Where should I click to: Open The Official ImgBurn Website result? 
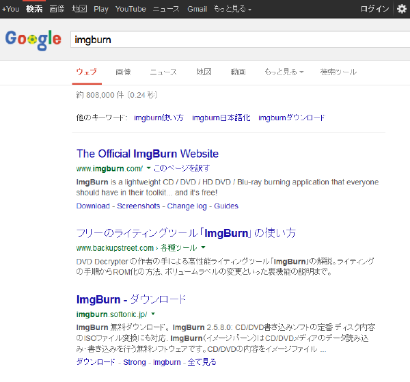click(148, 154)
